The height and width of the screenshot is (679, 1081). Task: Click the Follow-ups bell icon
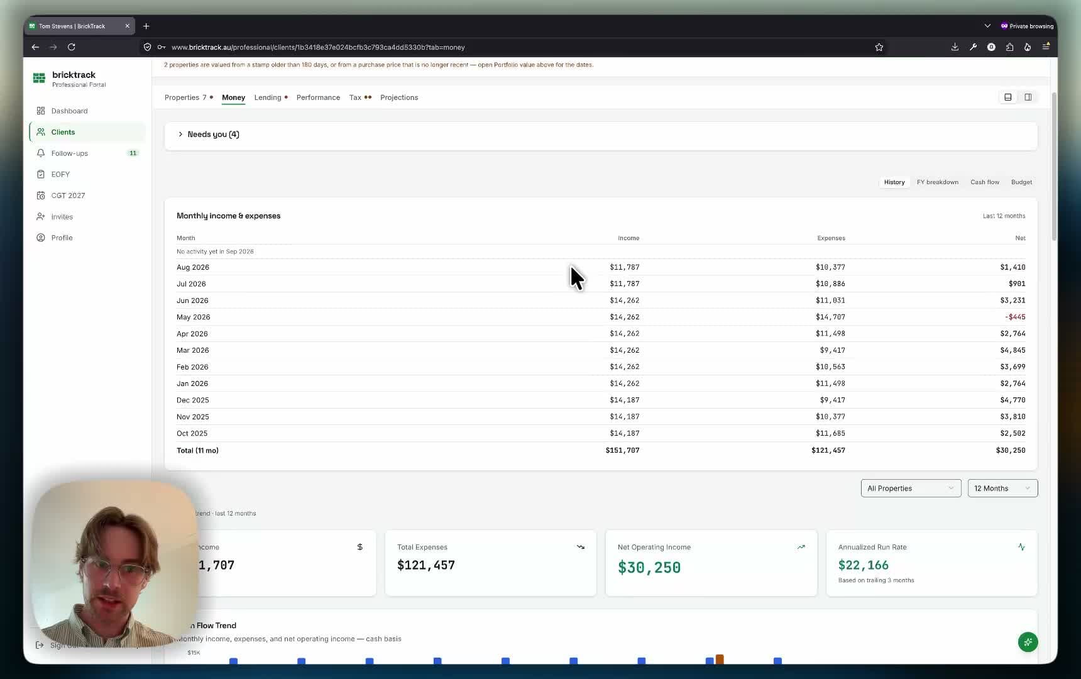pyautogui.click(x=41, y=153)
